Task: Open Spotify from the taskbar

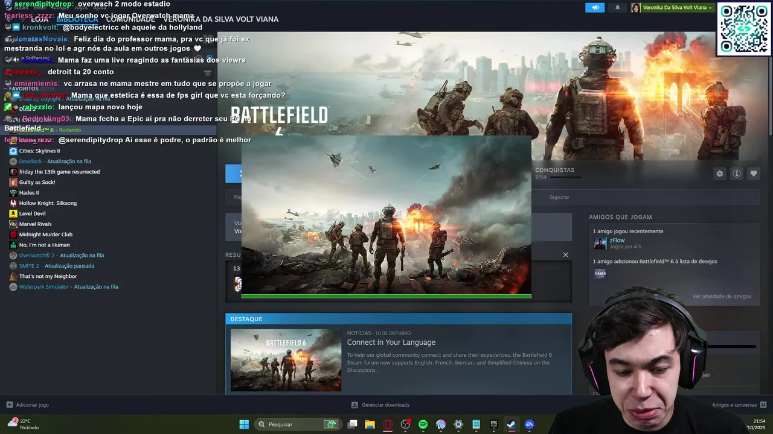Action: tap(423, 424)
